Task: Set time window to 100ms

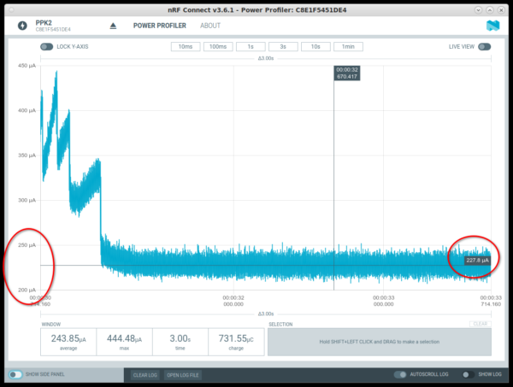Action: click(218, 46)
